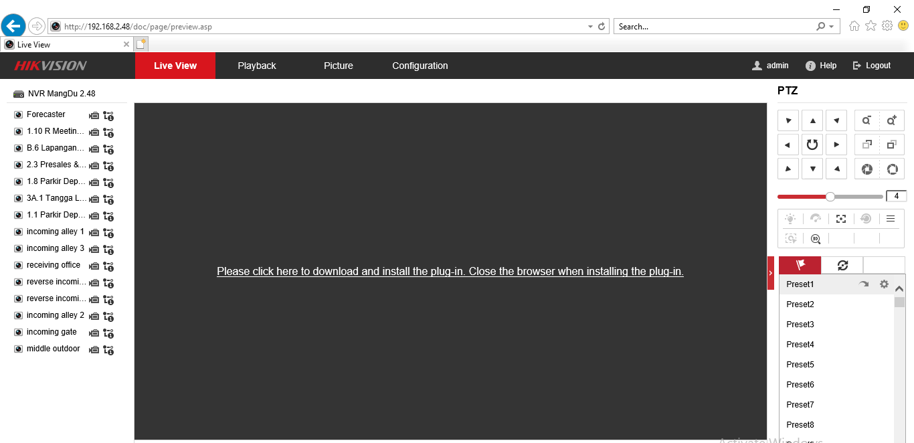This screenshot has width=914, height=443.
Task: Click the iris open icon
Action: pos(891,169)
